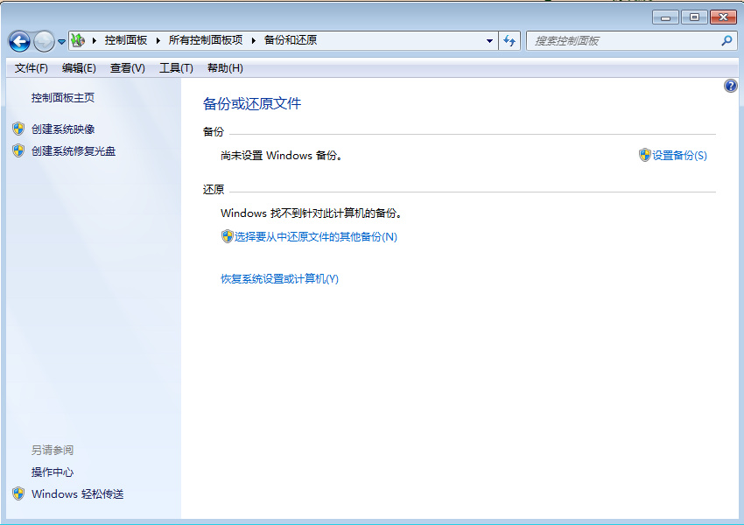The height and width of the screenshot is (525, 744).
Task: Open the 编辑(E) menu
Action: point(79,68)
